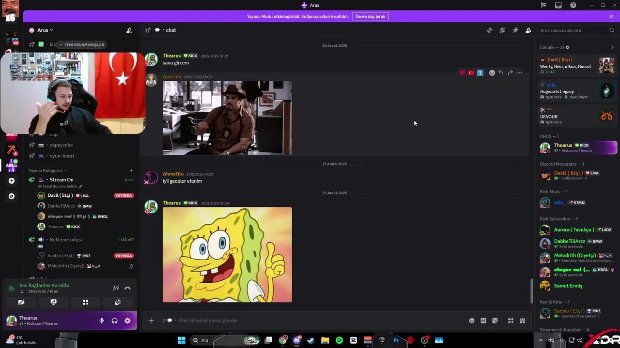The height and width of the screenshot is (348, 620).
Task: Open the oyun-öneri channel
Action: pos(62,156)
